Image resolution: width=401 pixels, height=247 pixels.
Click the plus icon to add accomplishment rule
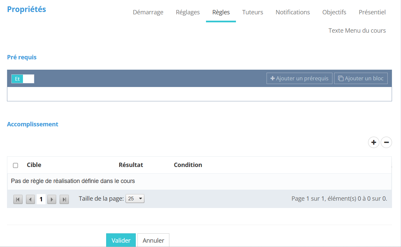coord(373,143)
